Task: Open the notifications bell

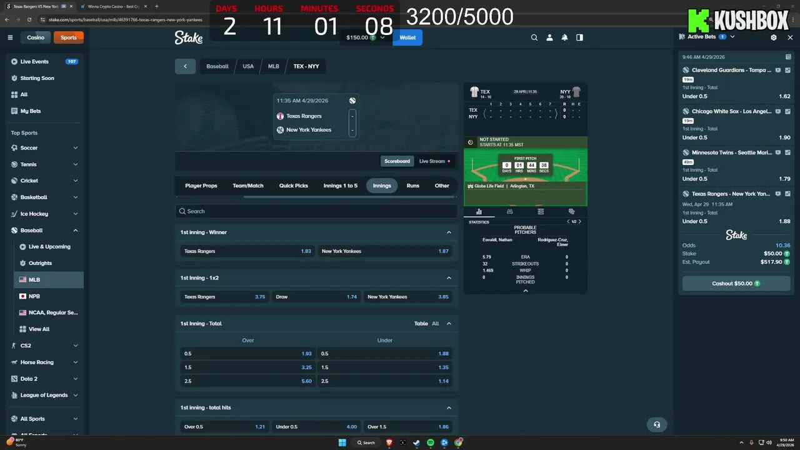Action: click(x=564, y=37)
